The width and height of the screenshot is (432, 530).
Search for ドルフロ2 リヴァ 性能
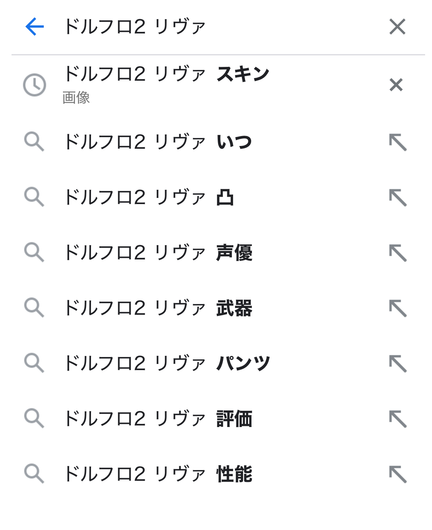click(157, 474)
